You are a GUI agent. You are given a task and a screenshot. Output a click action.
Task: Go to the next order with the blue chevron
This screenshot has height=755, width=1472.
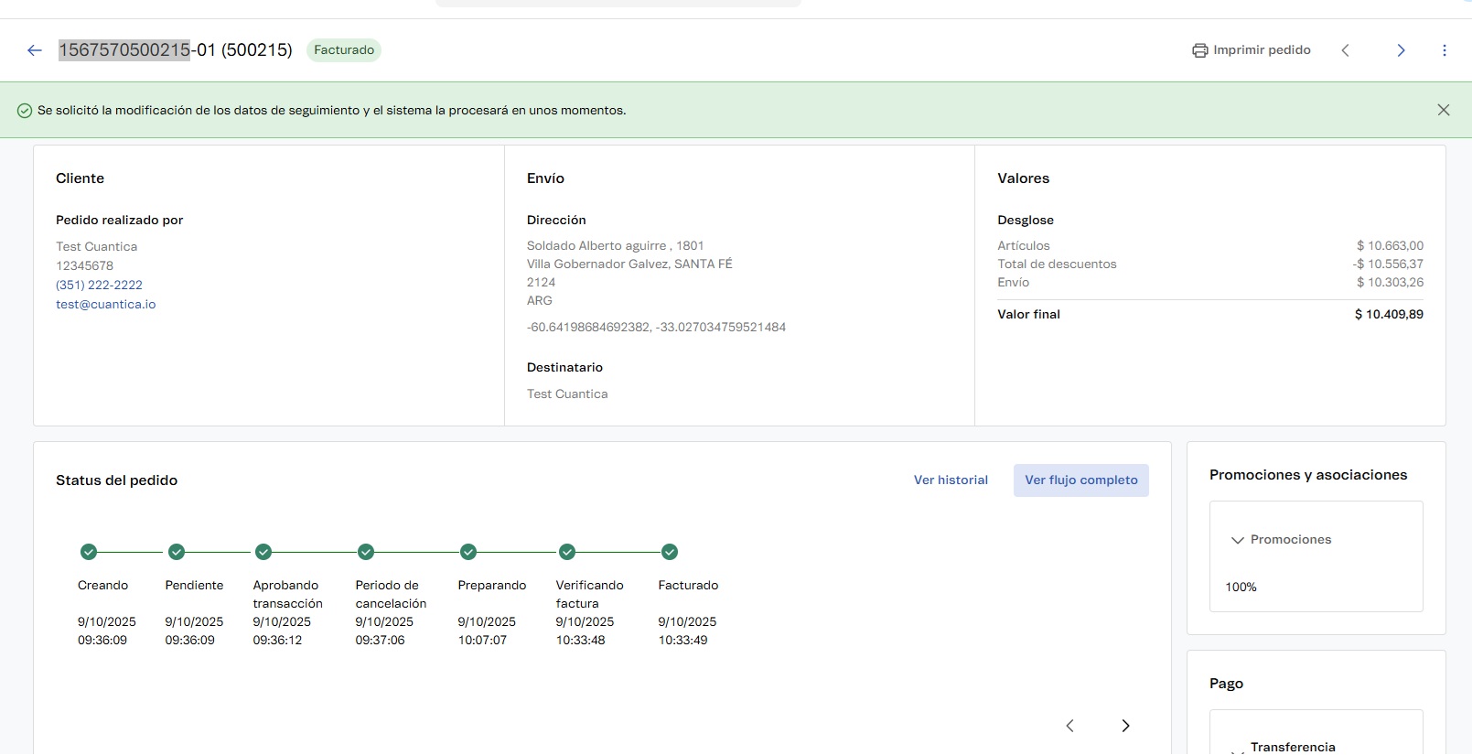coord(1401,50)
